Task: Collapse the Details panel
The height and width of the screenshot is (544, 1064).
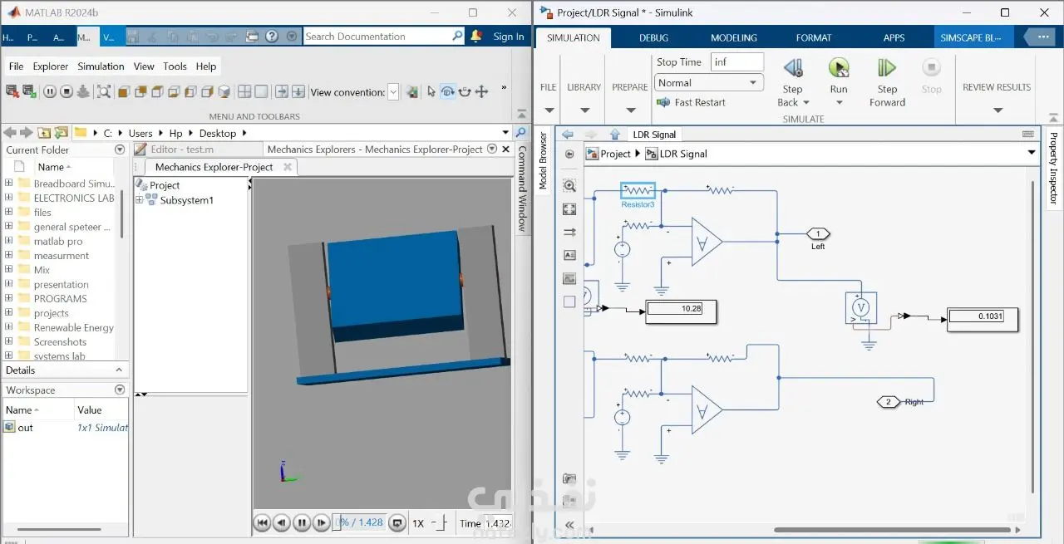Action: [x=119, y=370]
